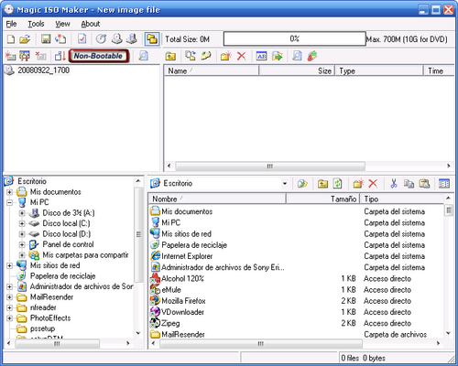Expand the MailResender folder node
458x366 pixels.
(x=9, y=297)
